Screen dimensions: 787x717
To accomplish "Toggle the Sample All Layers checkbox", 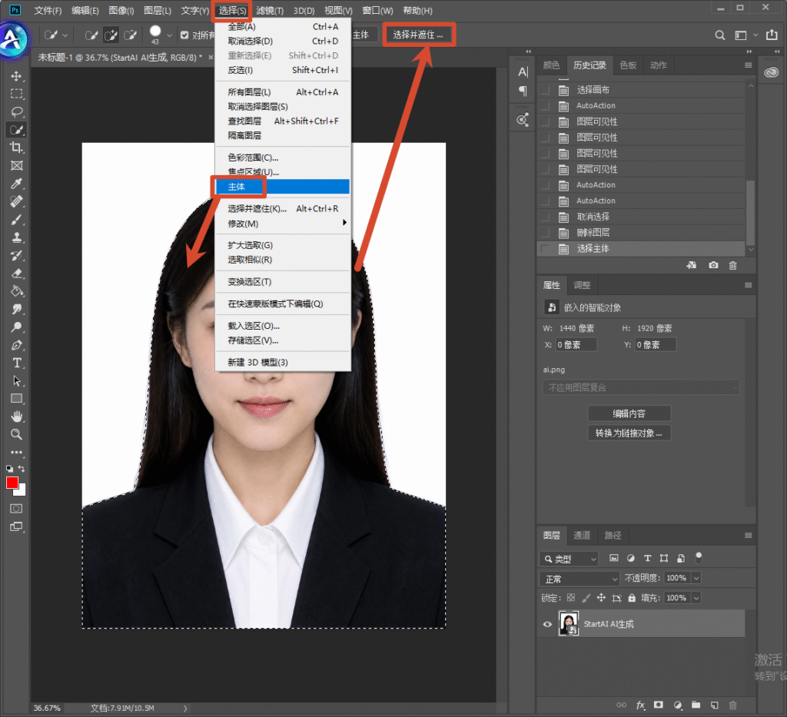I will [184, 35].
